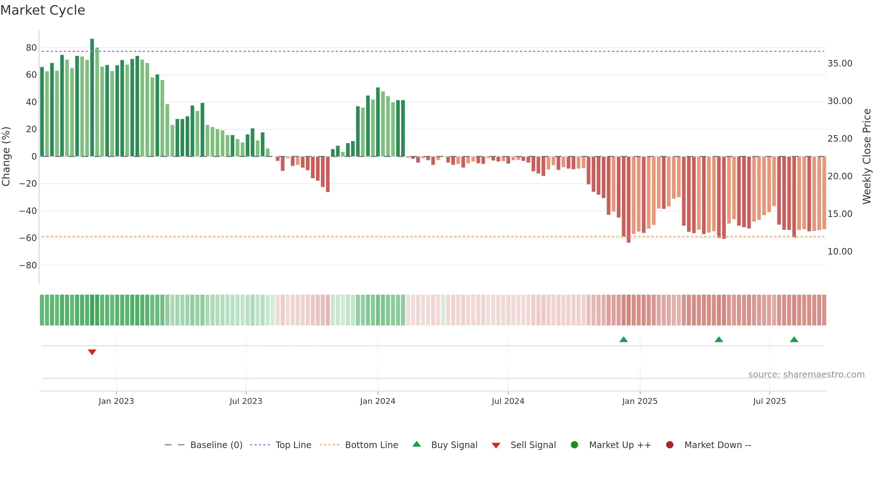The width and height of the screenshot is (877, 493).
Task: Click the Market Cycle chart title
Action: pyautogui.click(x=43, y=10)
